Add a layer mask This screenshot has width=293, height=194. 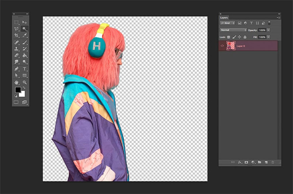pos(246,162)
